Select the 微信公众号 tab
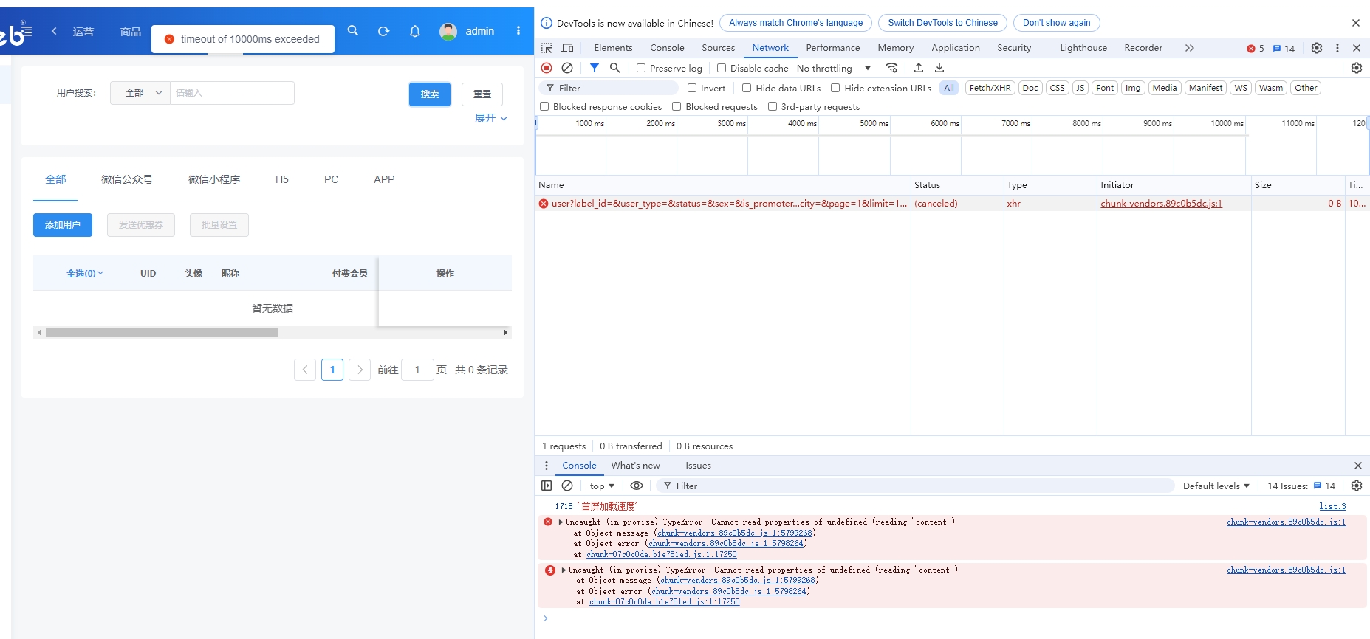 point(127,179)
